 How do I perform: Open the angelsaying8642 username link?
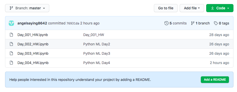[x=32, y=23]
